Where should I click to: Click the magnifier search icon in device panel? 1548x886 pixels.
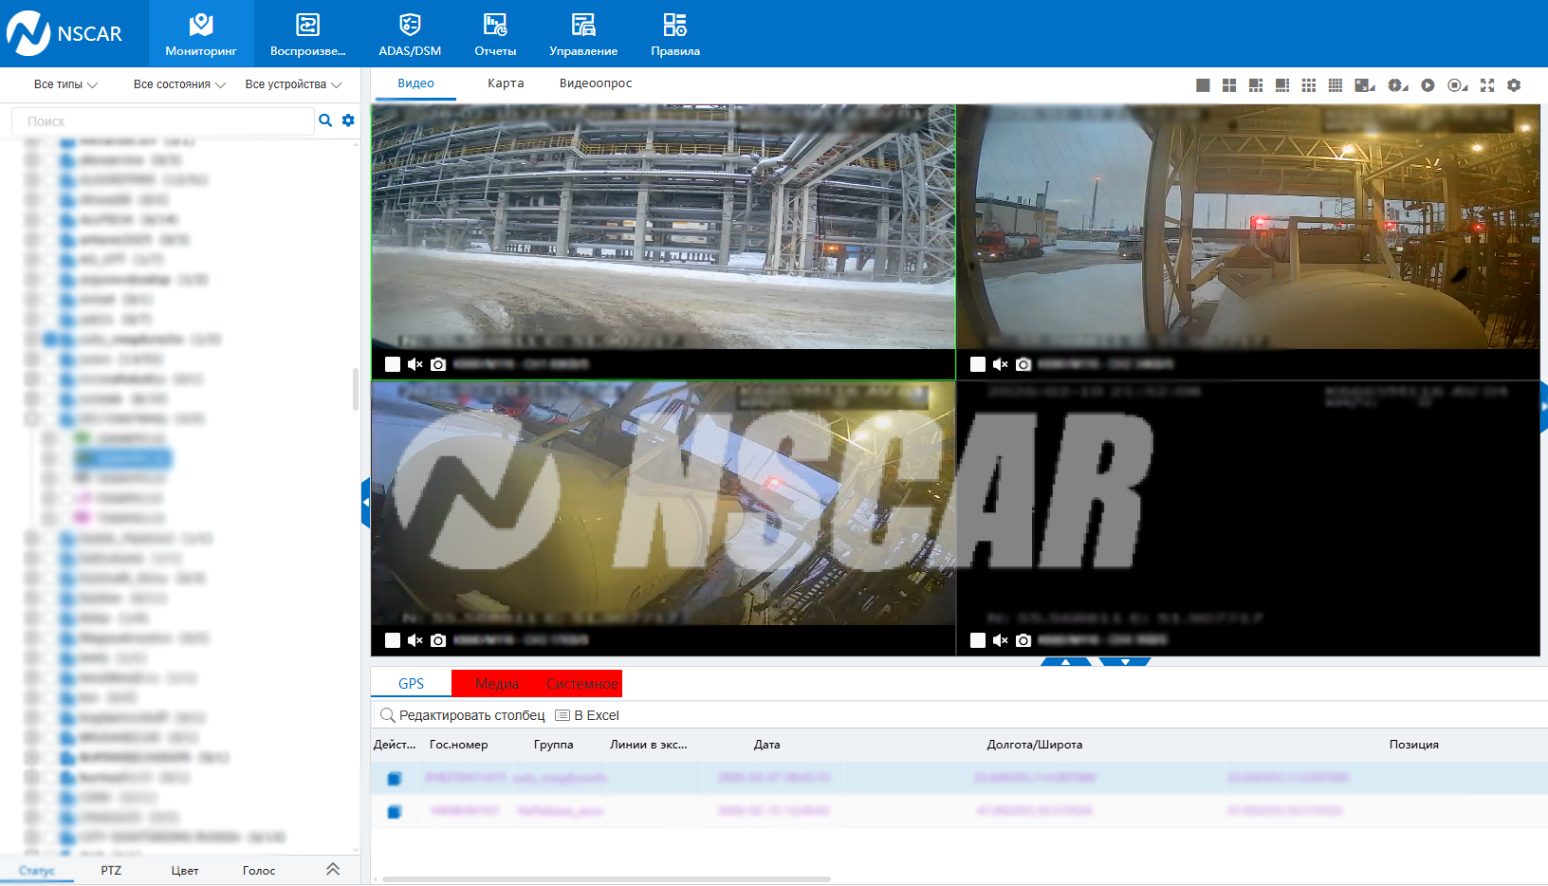[325, 120]
